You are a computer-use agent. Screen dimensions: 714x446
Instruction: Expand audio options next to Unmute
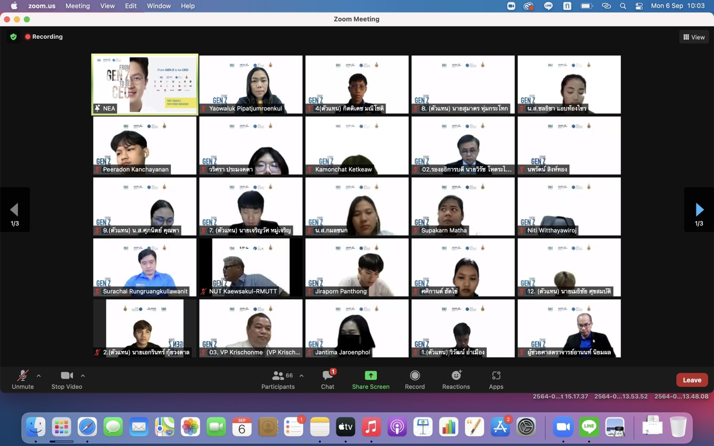(x=39, y=376)
